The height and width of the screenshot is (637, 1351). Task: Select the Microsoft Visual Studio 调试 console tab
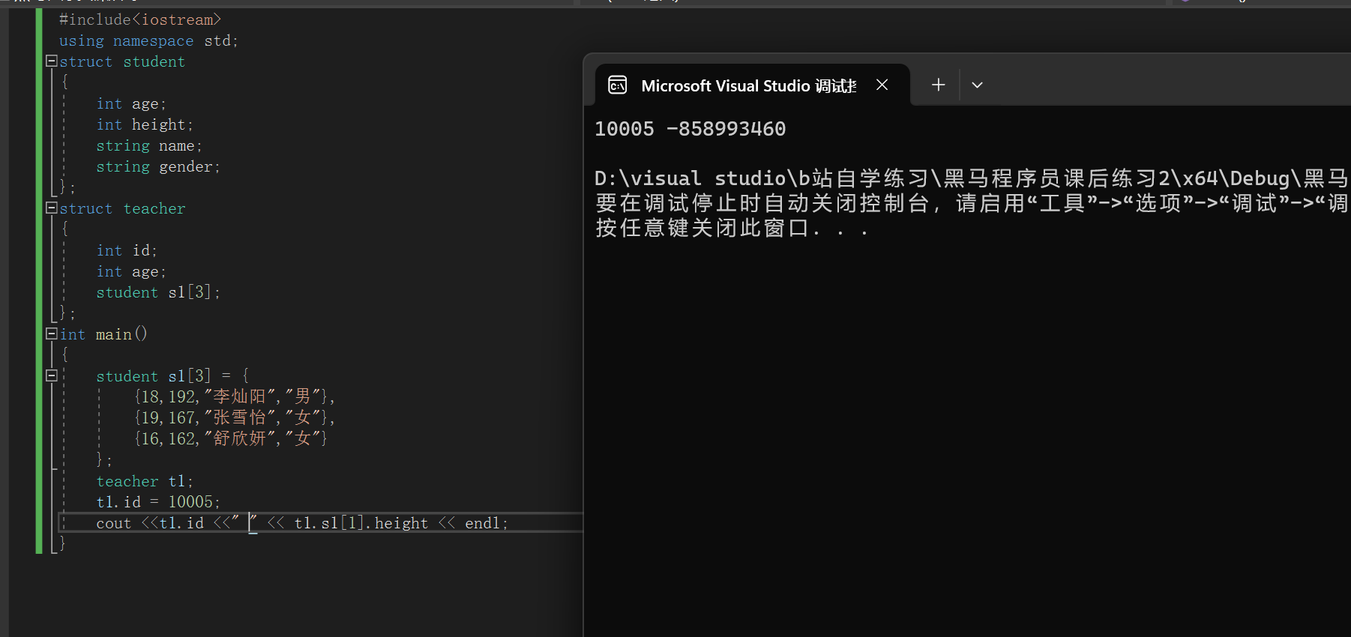click(x=752, y=85)
